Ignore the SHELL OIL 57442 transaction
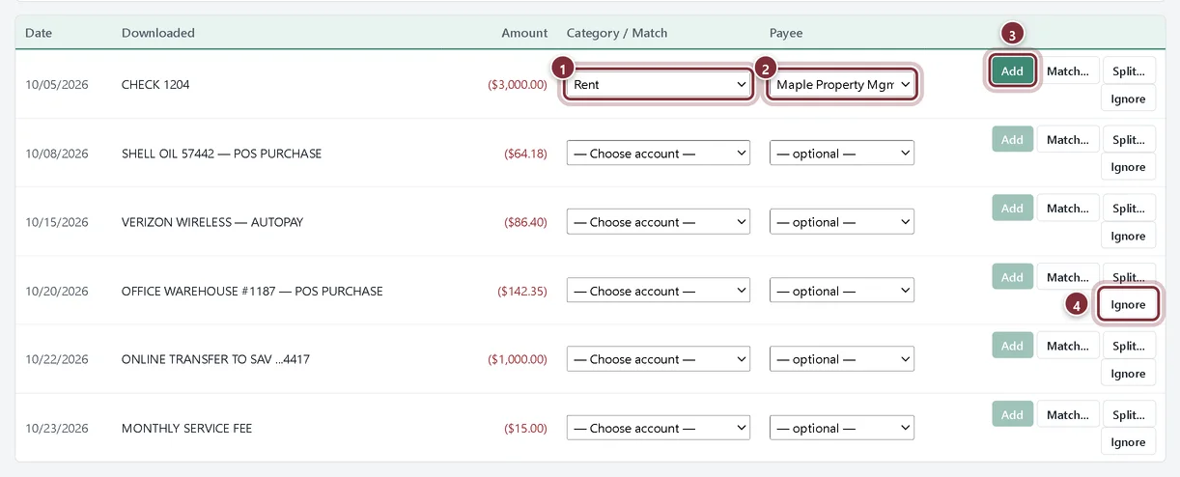This screenshot has width=1180, height=477. (1128, 167)
